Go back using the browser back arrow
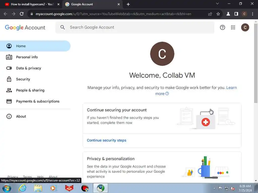 [6, 14]
